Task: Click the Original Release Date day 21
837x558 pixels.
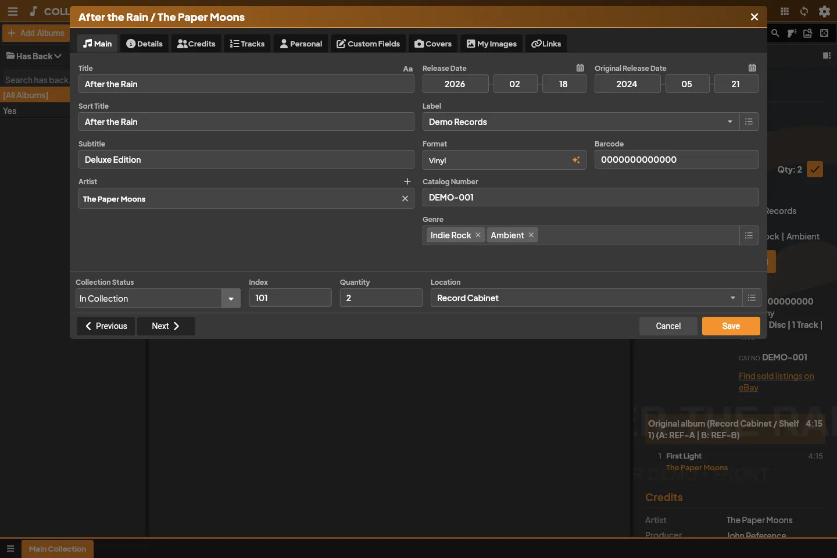Action: point(736,84)
